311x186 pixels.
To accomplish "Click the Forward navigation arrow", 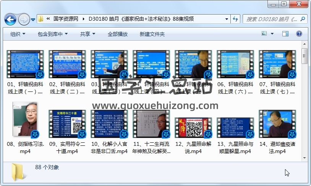I will tap(24, 19).
